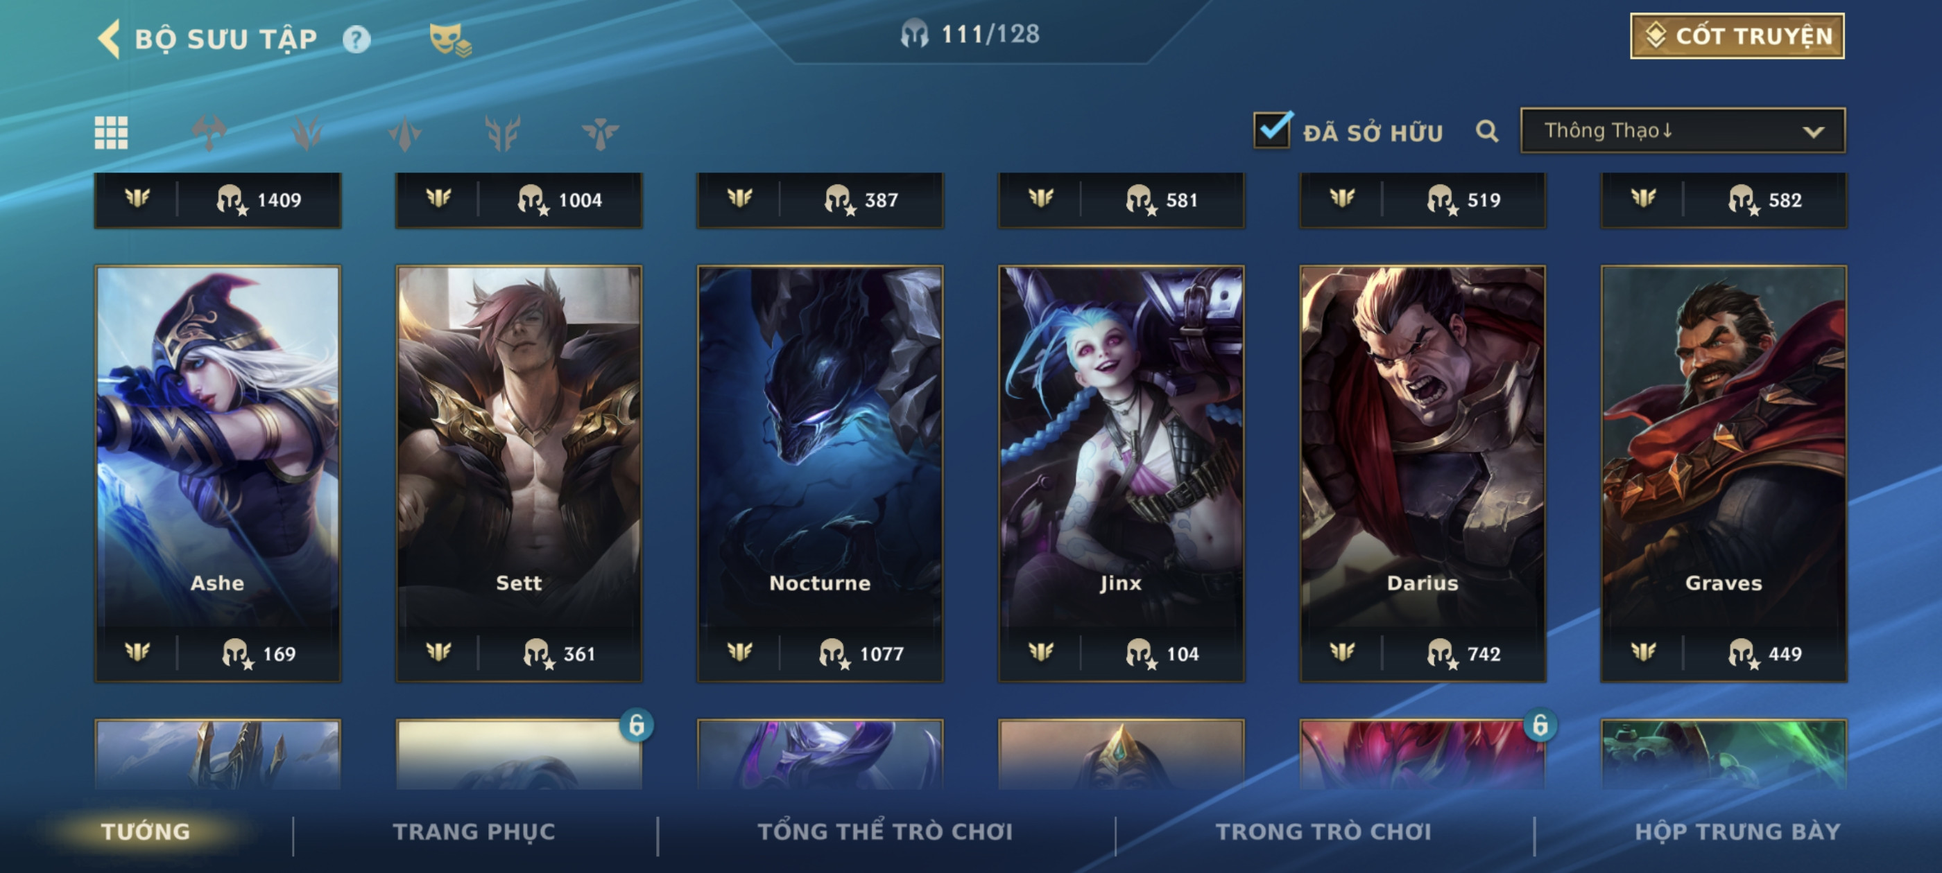Filter by the fighter axe role icon
Screen dimensions: 1942x873
pos(209,133)
